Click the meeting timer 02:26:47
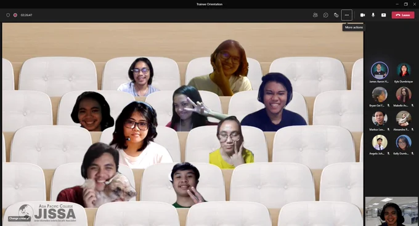The height and width of the screenshot is (226, 419). (26, 15)
